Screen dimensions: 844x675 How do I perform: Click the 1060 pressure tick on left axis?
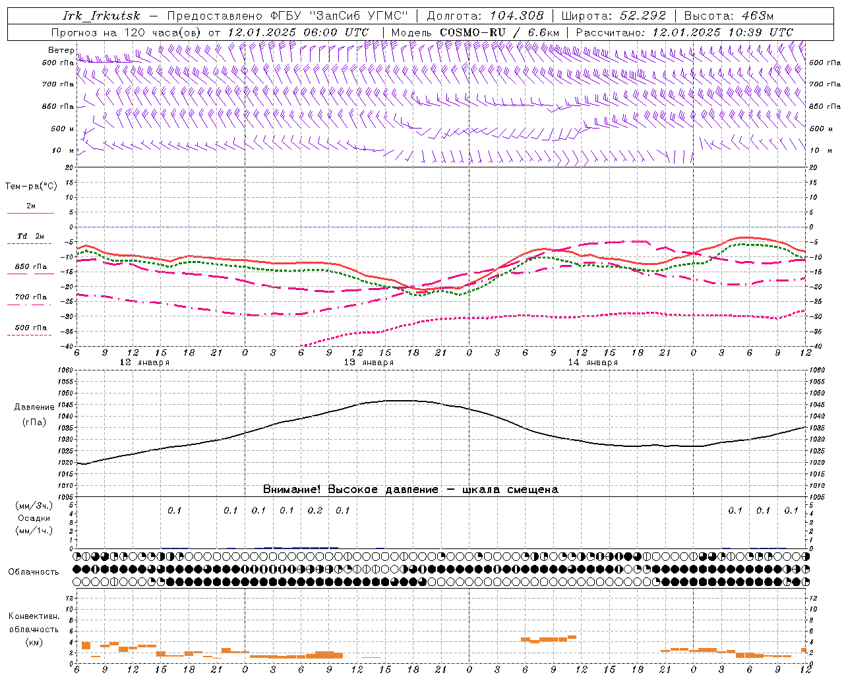[x=66, y=370]
